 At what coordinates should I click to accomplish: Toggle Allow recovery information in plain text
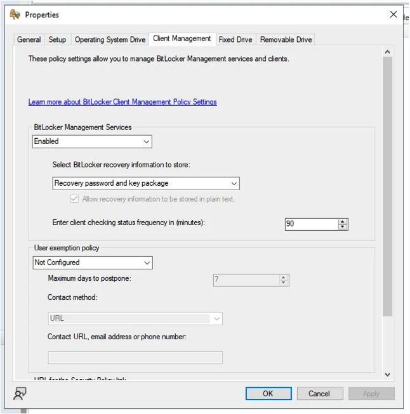pos(74,199)
